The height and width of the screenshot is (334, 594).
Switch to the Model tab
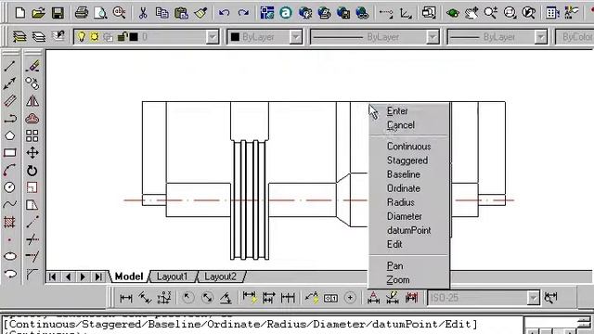coord(129,276)
